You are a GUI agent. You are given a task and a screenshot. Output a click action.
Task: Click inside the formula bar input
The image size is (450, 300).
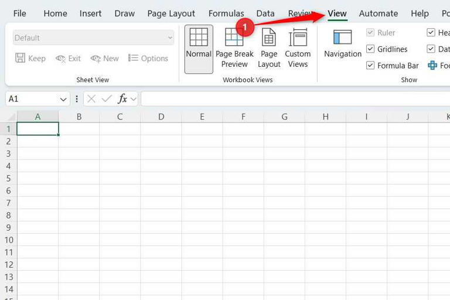(295, 99)
